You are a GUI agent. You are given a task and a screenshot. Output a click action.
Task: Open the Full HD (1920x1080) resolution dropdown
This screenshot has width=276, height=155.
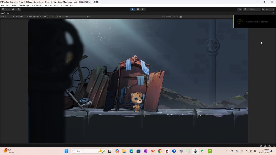41,17
